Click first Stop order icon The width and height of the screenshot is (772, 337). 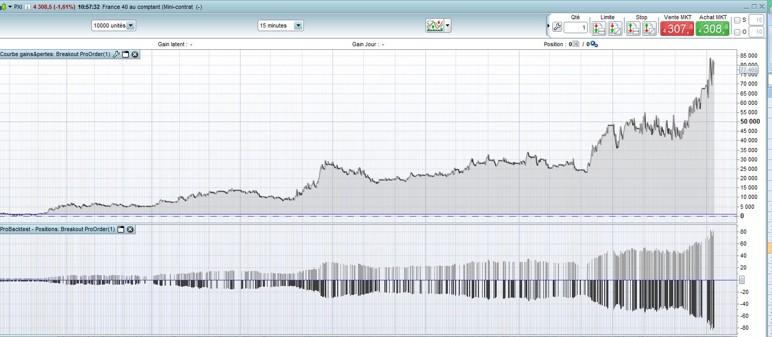click(633, 28)
